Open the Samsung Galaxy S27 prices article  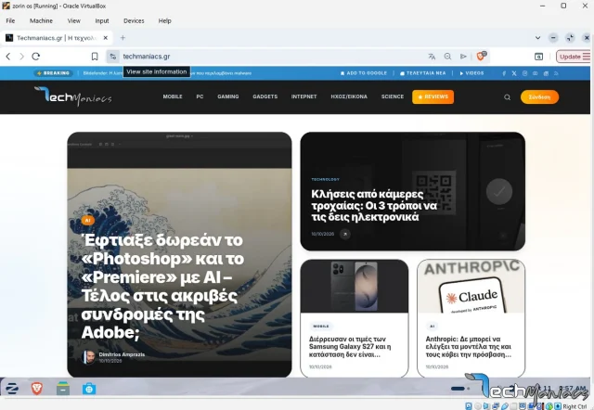(350, 347)
